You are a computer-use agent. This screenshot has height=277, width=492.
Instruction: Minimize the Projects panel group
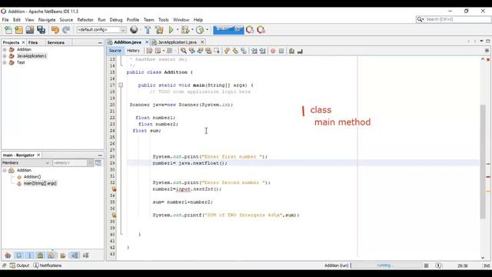tap(100, 42)
